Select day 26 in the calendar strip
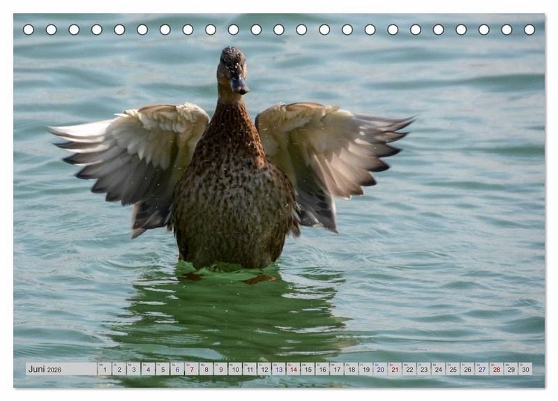 (x=467, y=369)
